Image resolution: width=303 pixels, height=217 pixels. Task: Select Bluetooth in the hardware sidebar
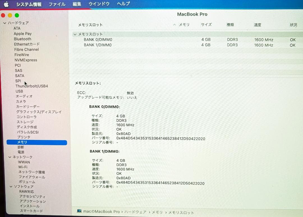click(22, 39)
